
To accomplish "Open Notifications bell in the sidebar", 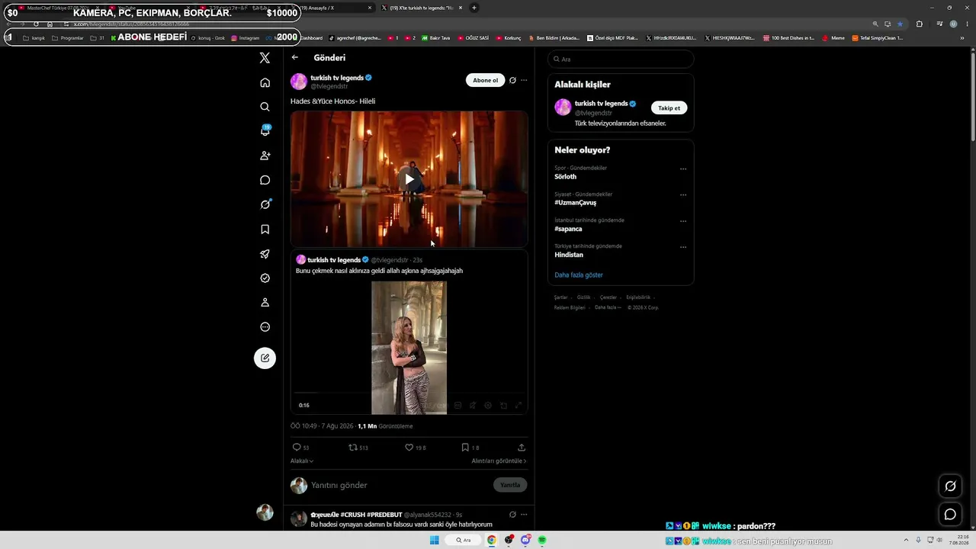I will pos(265,131).
